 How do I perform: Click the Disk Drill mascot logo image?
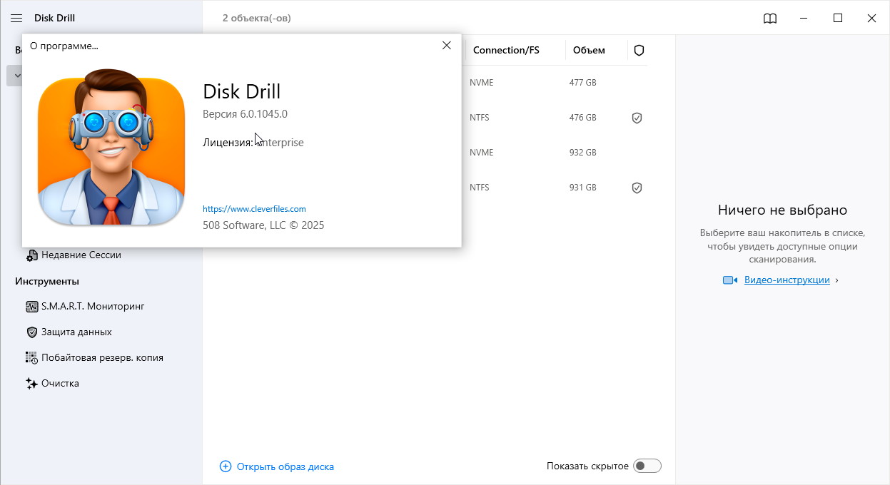click(111, 147)
